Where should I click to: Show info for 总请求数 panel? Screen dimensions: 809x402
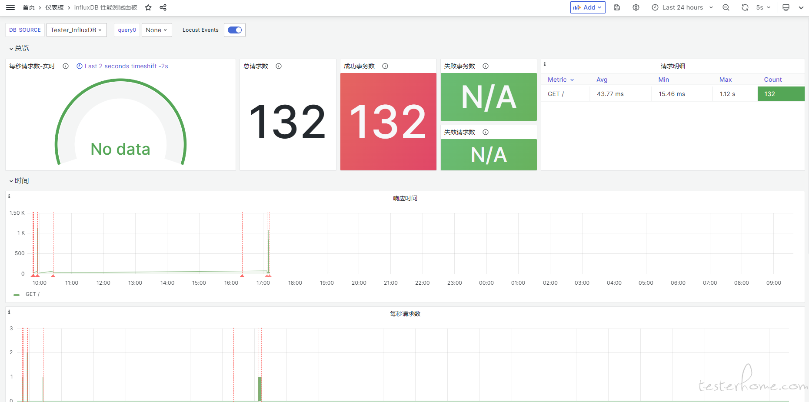[x=279, y=66]
